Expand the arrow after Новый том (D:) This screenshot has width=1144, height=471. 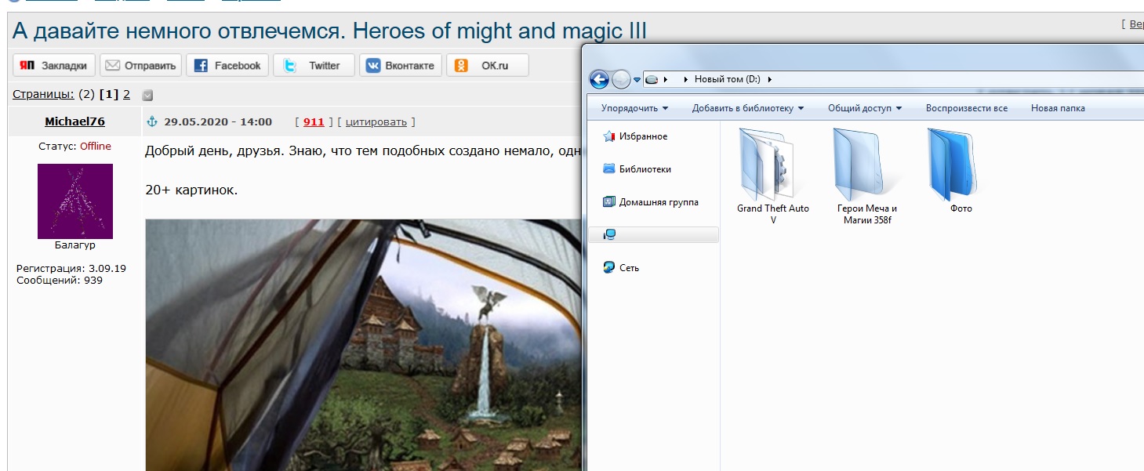point(769,79)
